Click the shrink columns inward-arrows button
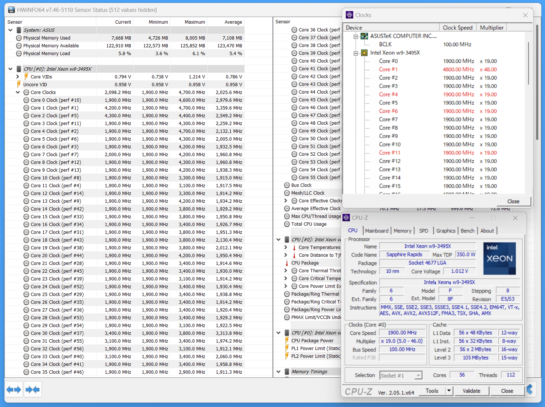 [x=33, y=390]
